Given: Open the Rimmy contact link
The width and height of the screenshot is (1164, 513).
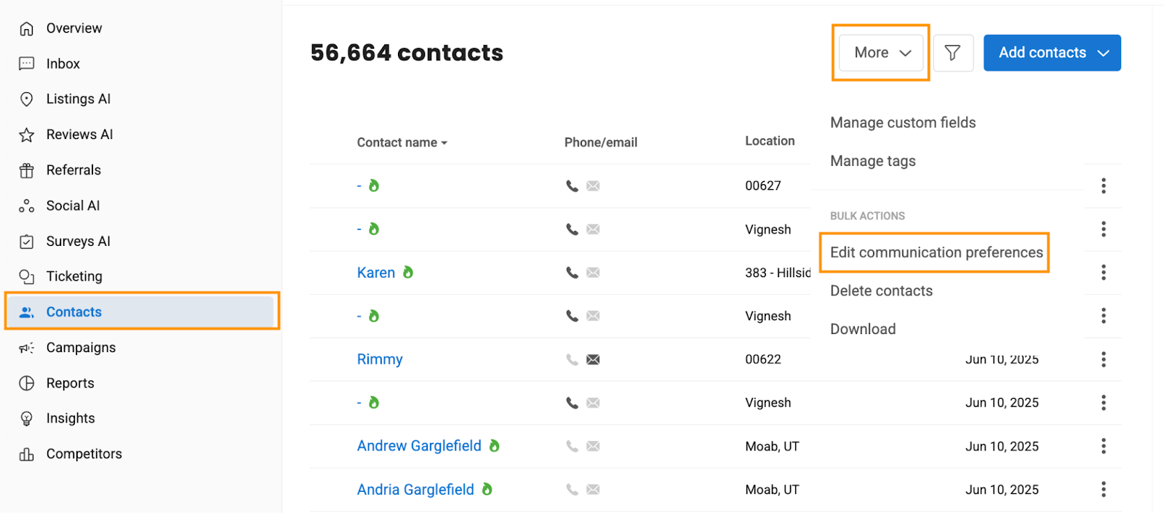Looking at the screenshot, I should pyautogui.click(x=380, y=359).
